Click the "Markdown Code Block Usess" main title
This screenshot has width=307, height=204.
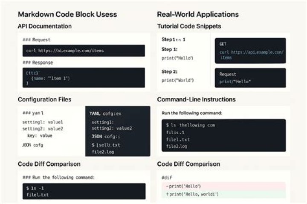point(67,14)
